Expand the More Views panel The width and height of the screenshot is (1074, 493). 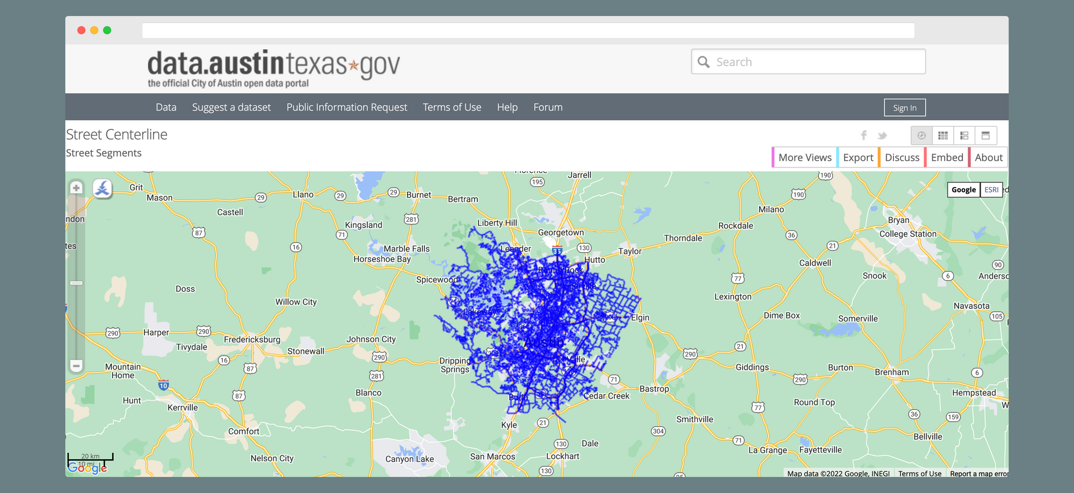(x=804, y=158)
